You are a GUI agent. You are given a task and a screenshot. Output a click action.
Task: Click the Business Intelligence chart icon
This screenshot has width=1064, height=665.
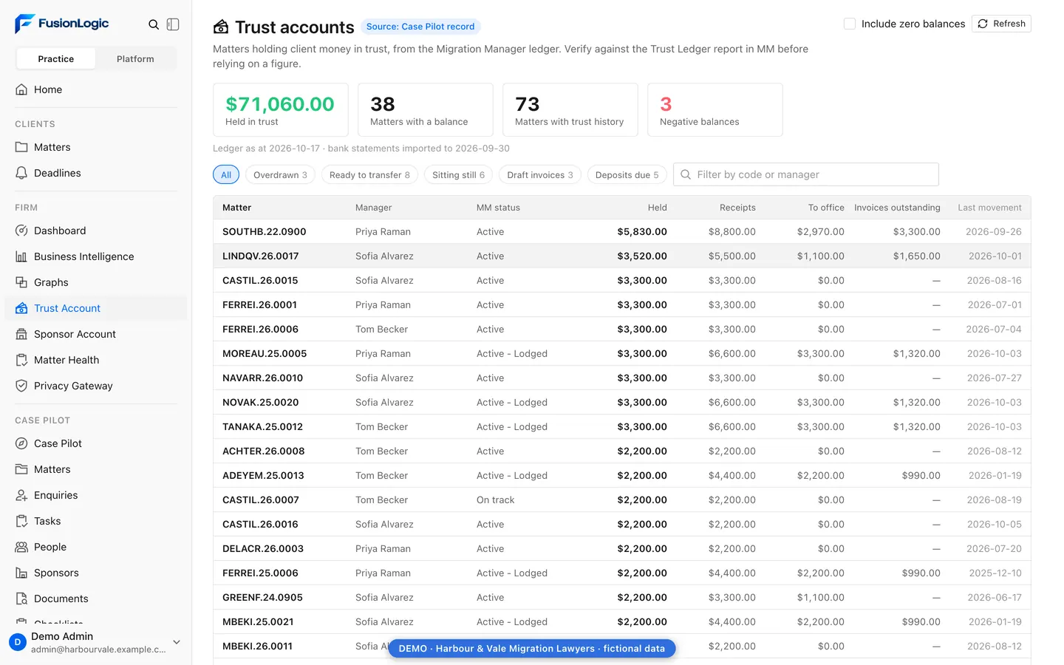(21, 256)
